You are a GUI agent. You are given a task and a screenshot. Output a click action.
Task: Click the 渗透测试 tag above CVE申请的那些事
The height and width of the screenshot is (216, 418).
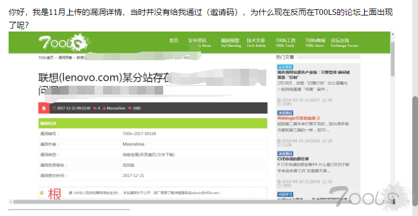tap(285, 154)
